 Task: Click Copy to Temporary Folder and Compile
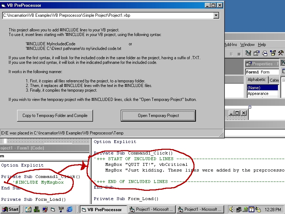tap(55, 116)
